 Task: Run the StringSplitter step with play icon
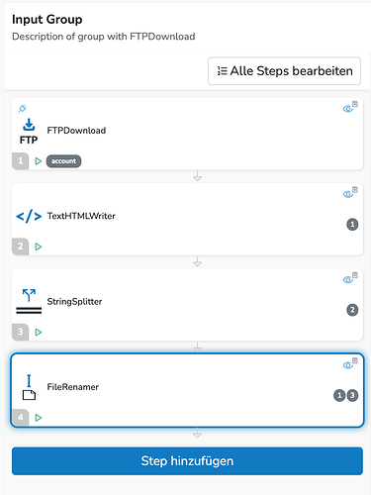click(x=39, y=332)
